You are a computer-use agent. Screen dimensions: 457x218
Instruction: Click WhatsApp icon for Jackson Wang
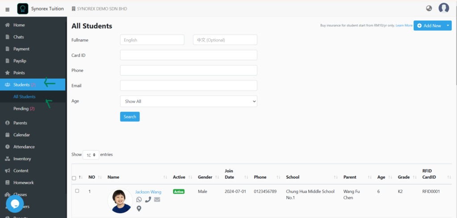[x=139, y=200]
